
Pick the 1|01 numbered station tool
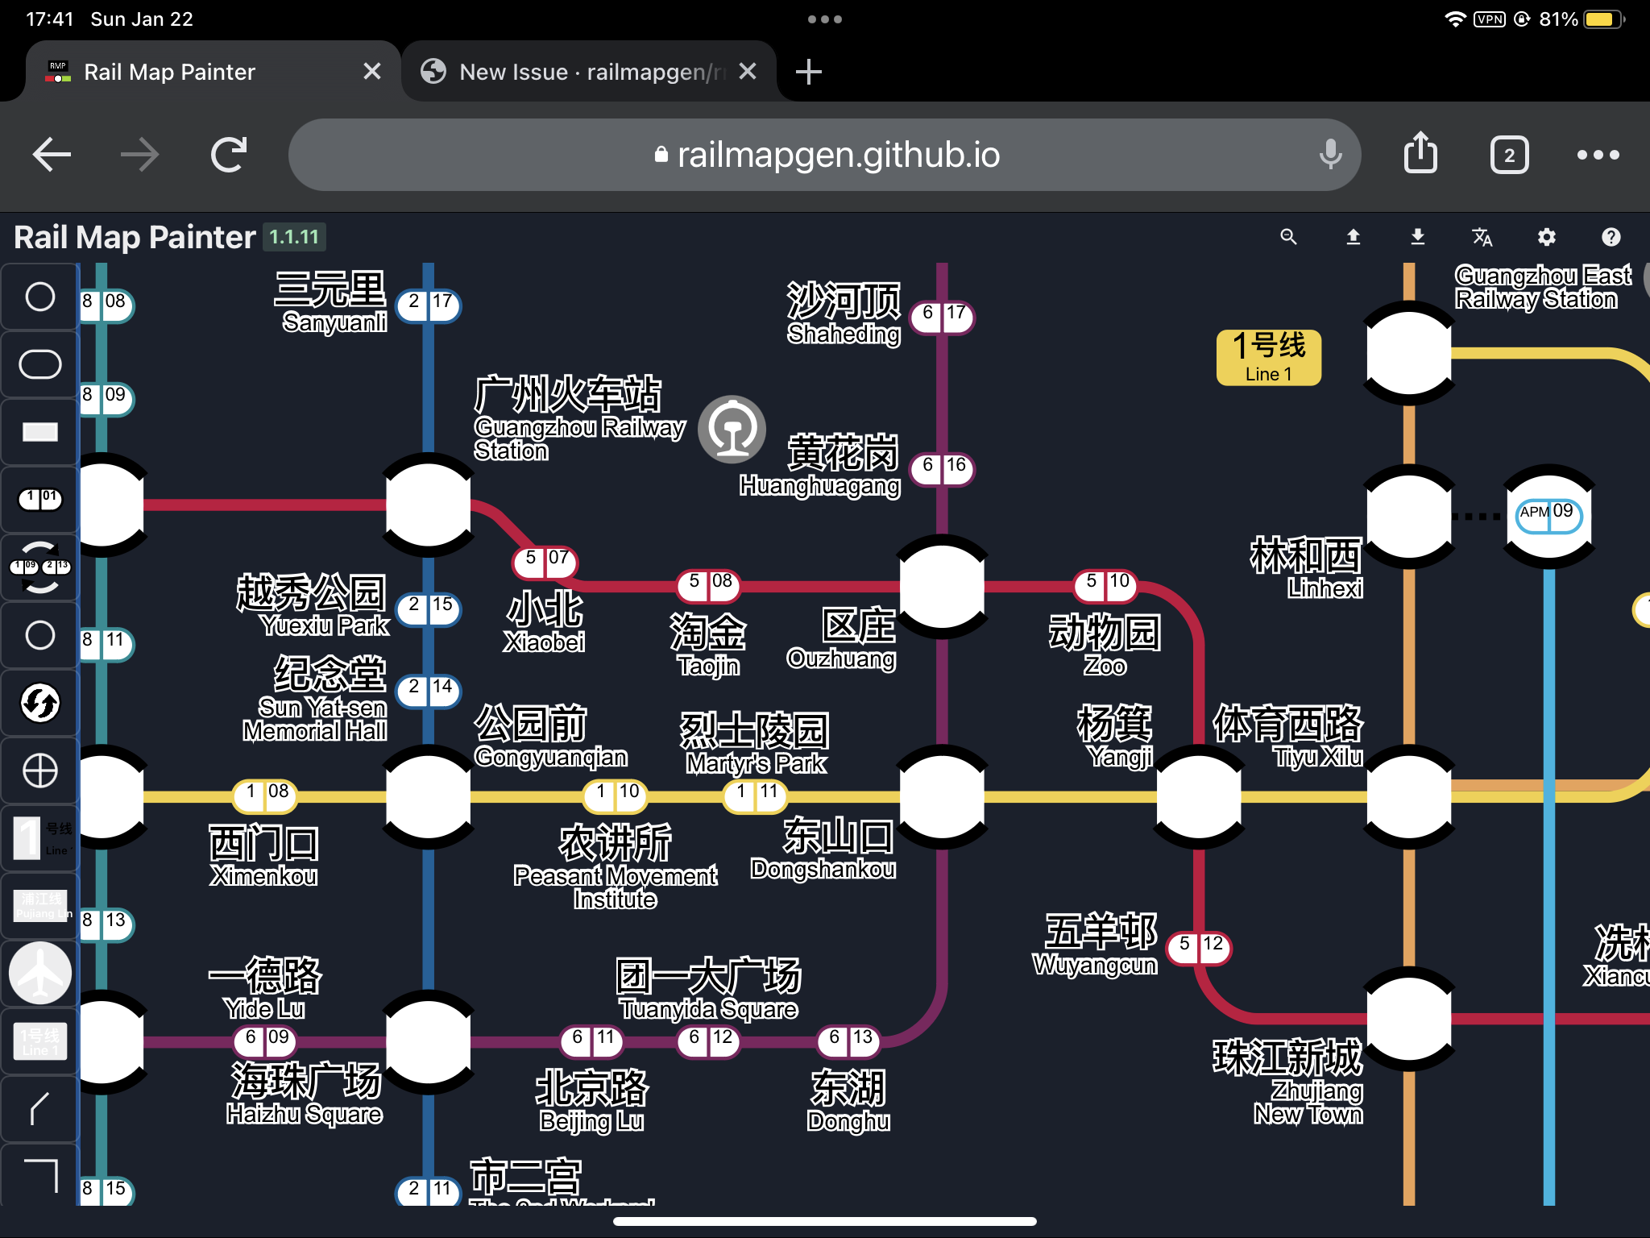point(39,499)
